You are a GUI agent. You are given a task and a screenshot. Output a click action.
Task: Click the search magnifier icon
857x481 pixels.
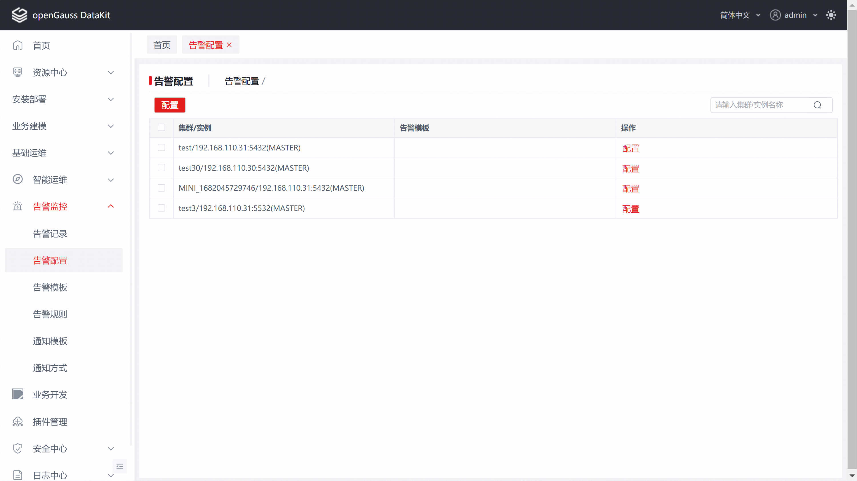coord(817,105)
